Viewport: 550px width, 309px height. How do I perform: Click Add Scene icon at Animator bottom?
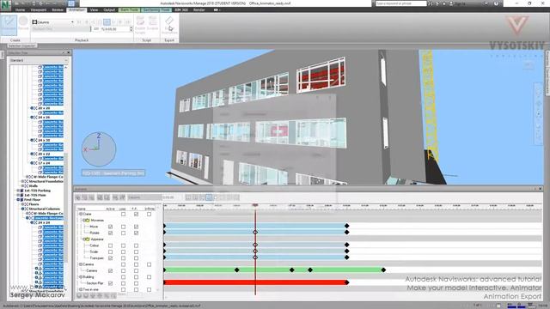(79, 295)
